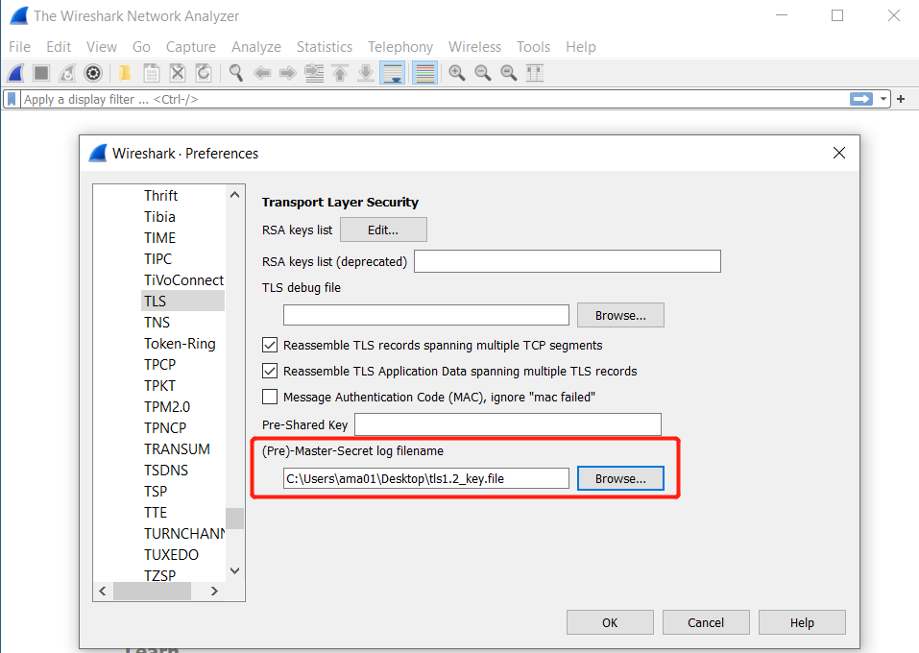The width and height of the screenshot is (919, 653).
Task: Open the Analyze menu
Action: tap(256, 47)
